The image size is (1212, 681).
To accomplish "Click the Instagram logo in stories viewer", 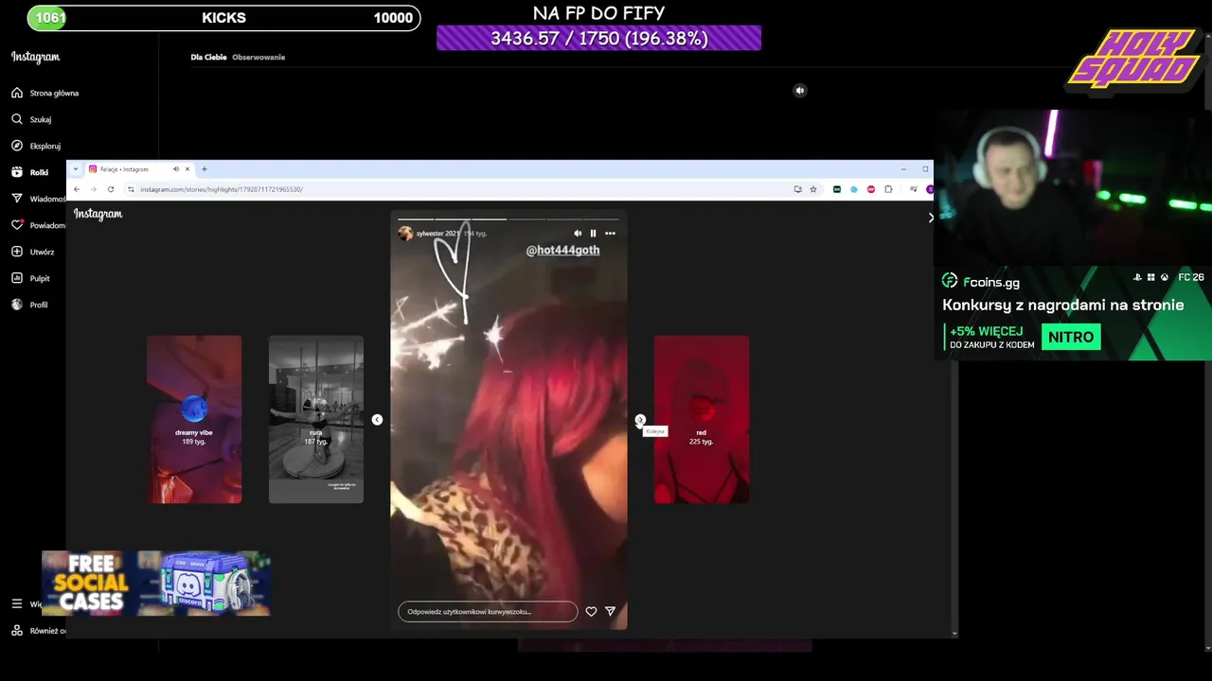I will coord(98,215).
